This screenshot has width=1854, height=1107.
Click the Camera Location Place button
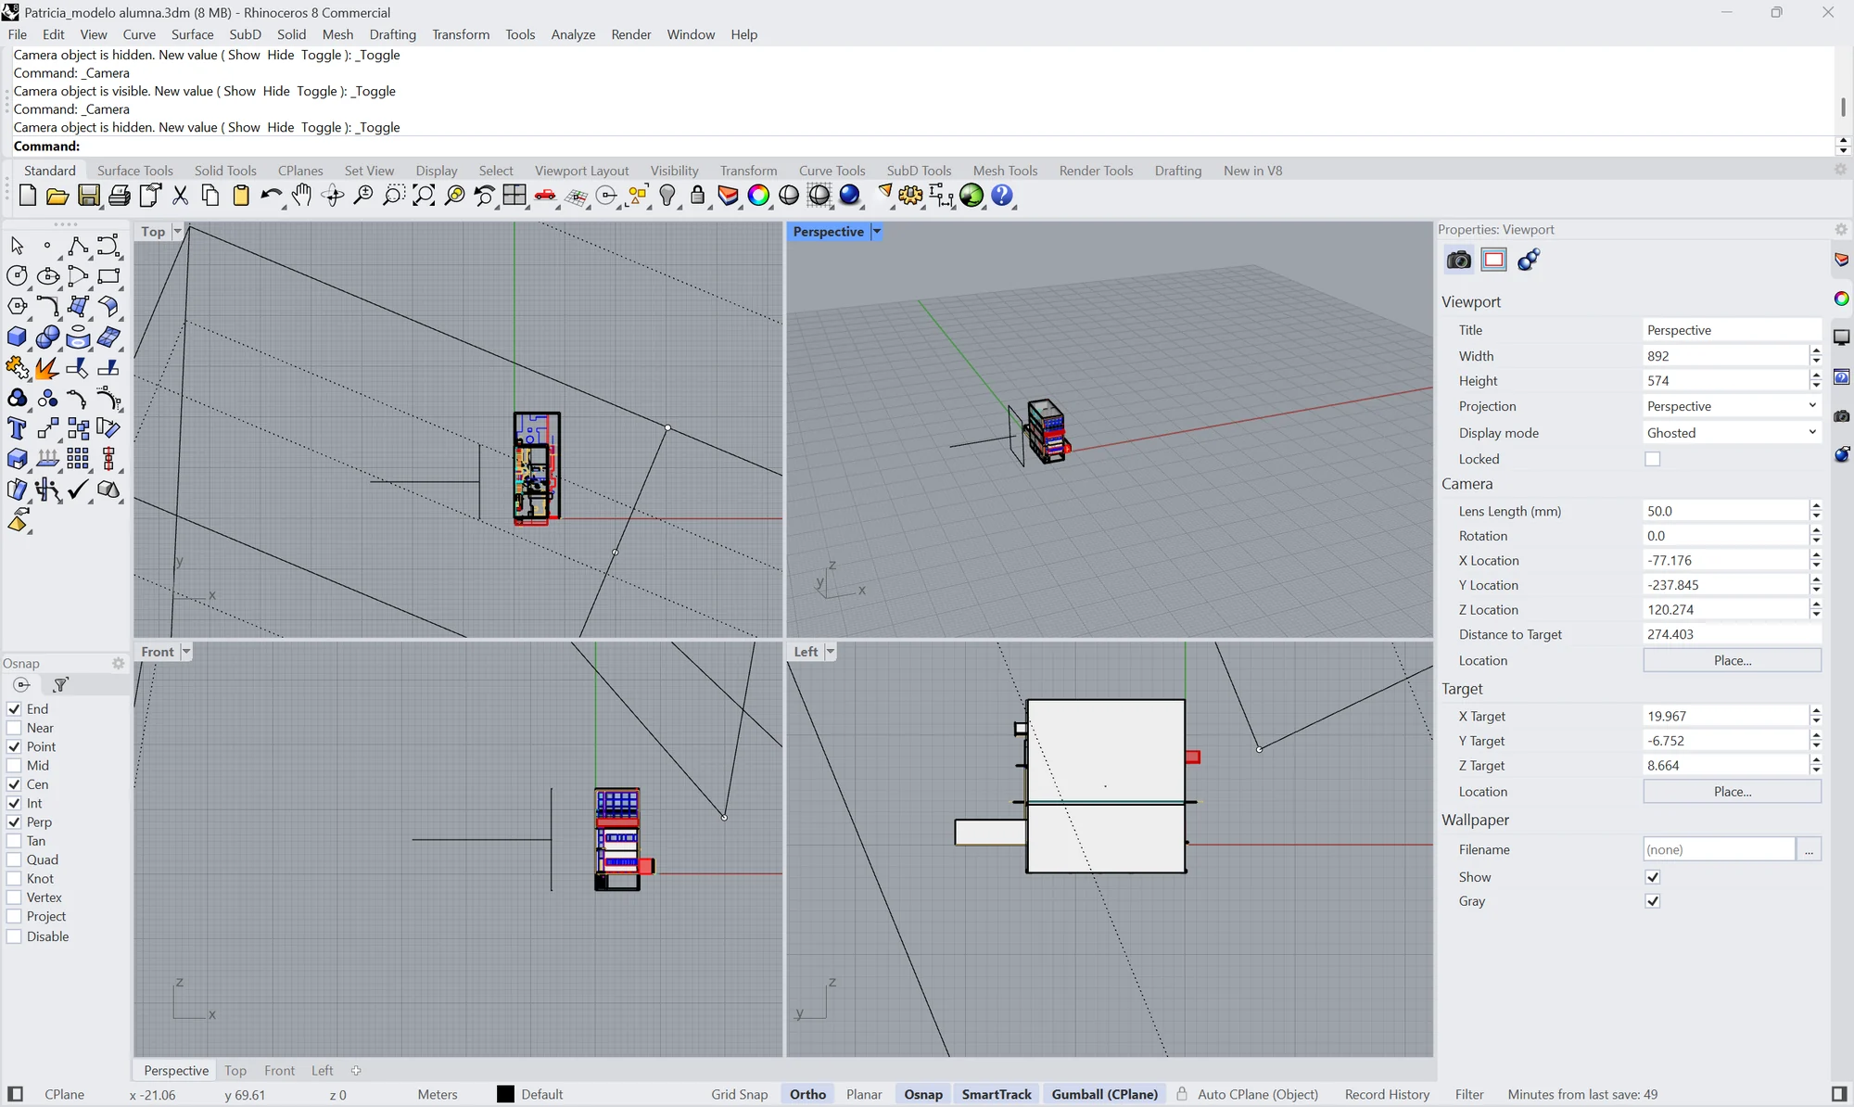(1732, 660)
